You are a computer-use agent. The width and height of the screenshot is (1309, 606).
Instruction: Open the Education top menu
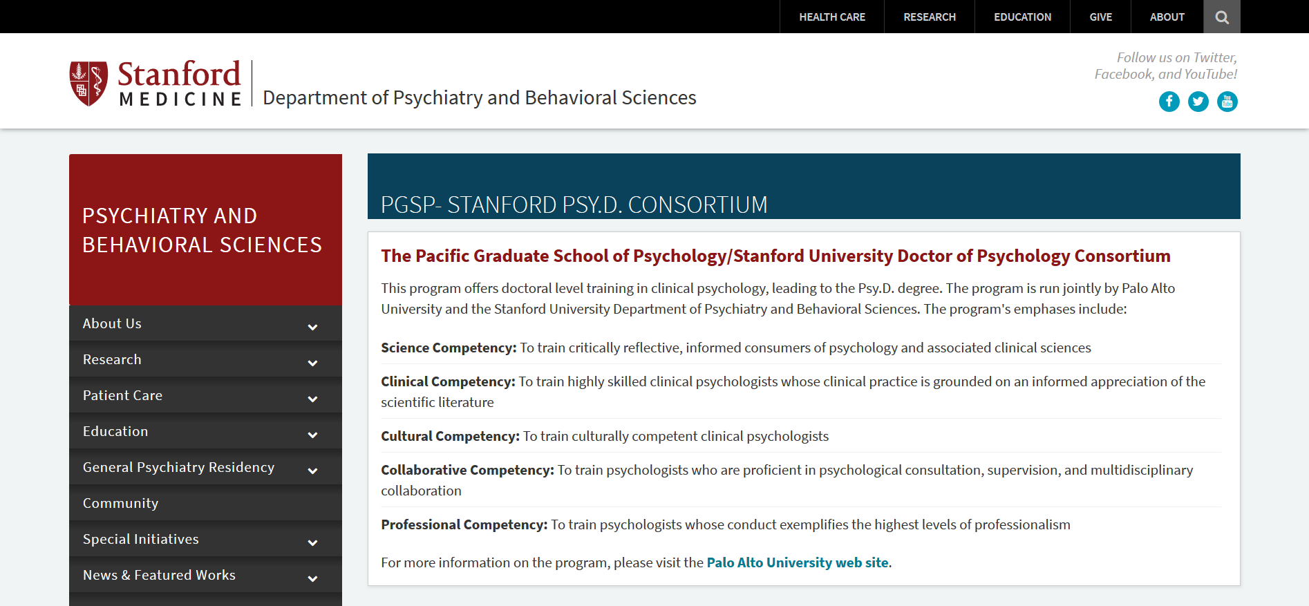pyautogui.click(x=1022, y=17)
